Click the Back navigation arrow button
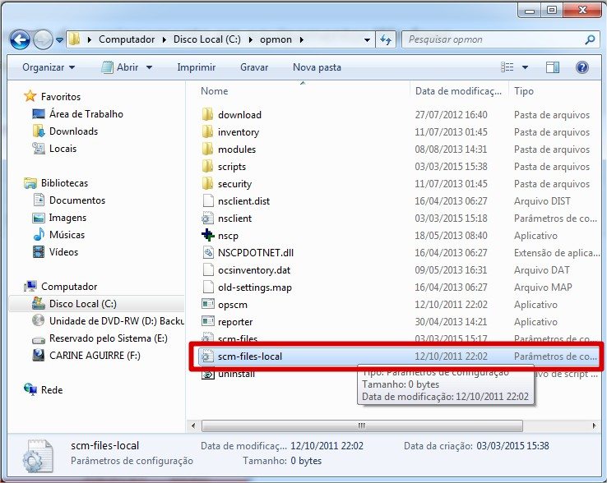The height and width of the screenshot is (483, 607). 21,39
